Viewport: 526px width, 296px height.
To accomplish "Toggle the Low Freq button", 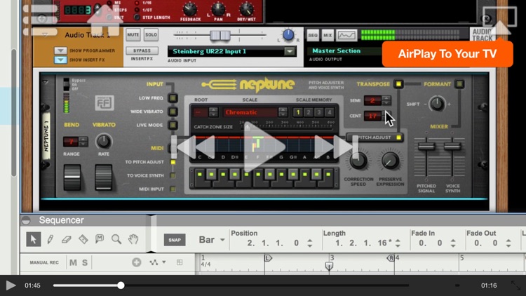I will pyautogui.click(x=173, y=98).
